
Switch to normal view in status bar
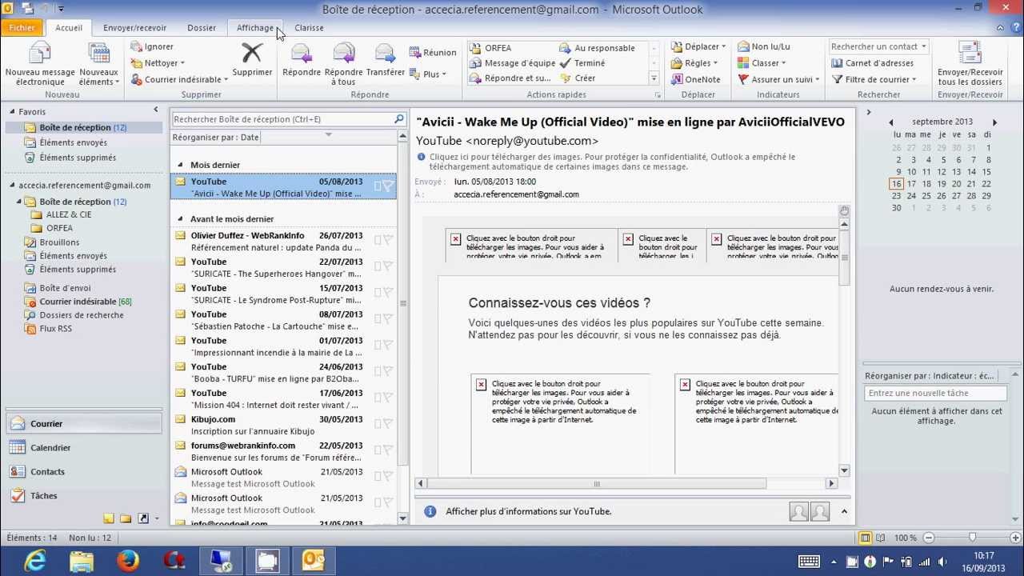click(x=865, y=538)
